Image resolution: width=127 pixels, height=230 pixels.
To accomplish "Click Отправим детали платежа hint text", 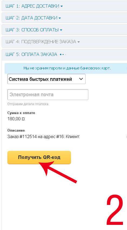I will [x=28, y=104].
